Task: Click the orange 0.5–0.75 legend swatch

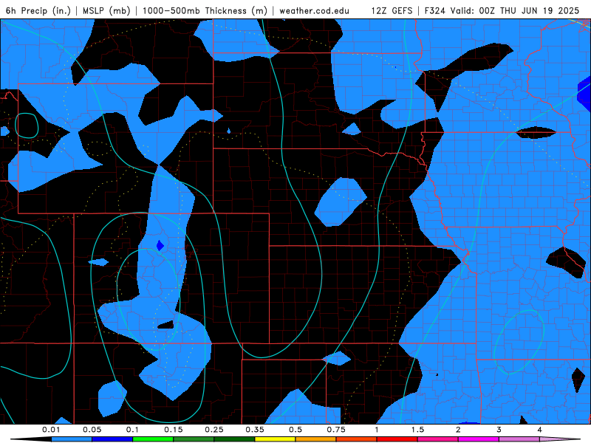Action: click(316, 439)
